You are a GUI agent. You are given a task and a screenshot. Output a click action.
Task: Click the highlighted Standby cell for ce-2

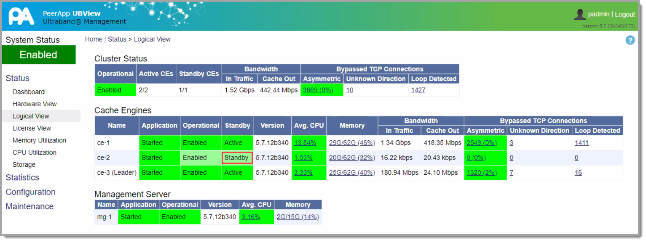click(x=237, y=158)
